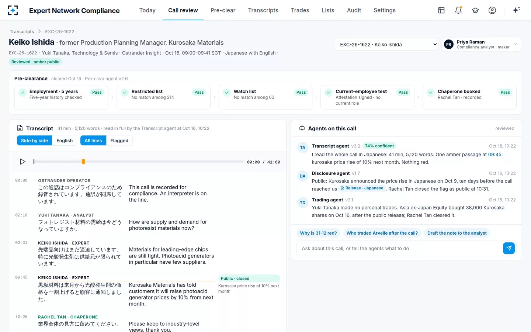
Task: Open the Lists tab
Action: tap(328, 10)
